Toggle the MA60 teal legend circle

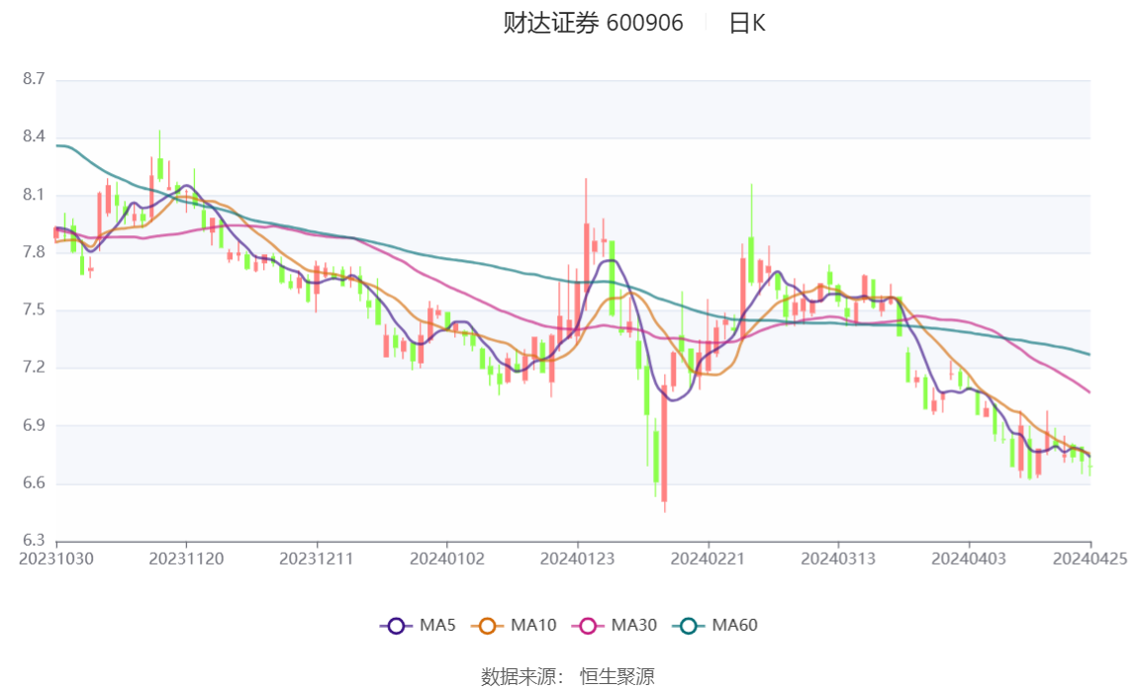point(689,626)
